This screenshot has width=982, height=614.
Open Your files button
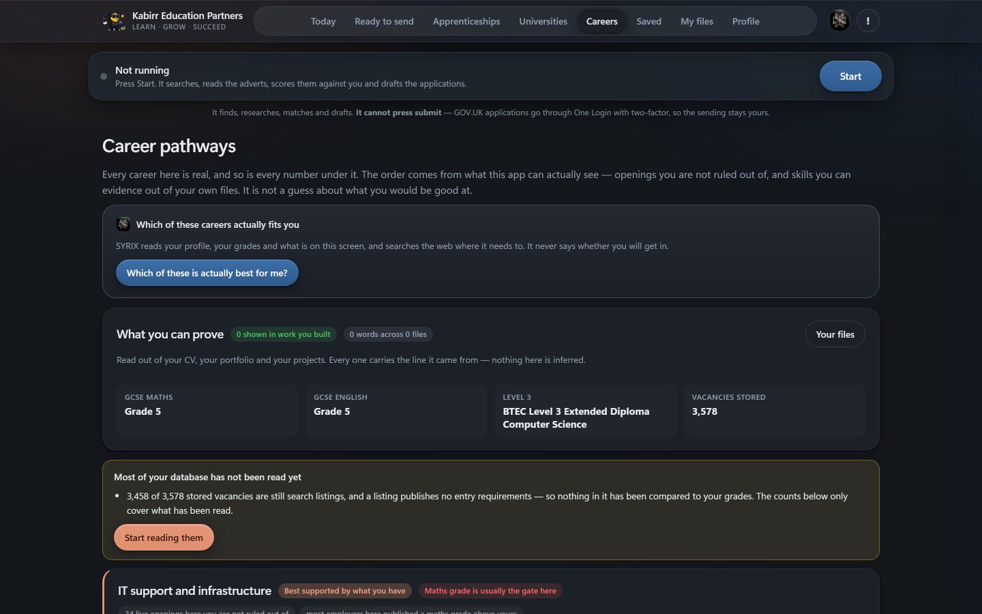pyautogui.click(x=835, y=334)
